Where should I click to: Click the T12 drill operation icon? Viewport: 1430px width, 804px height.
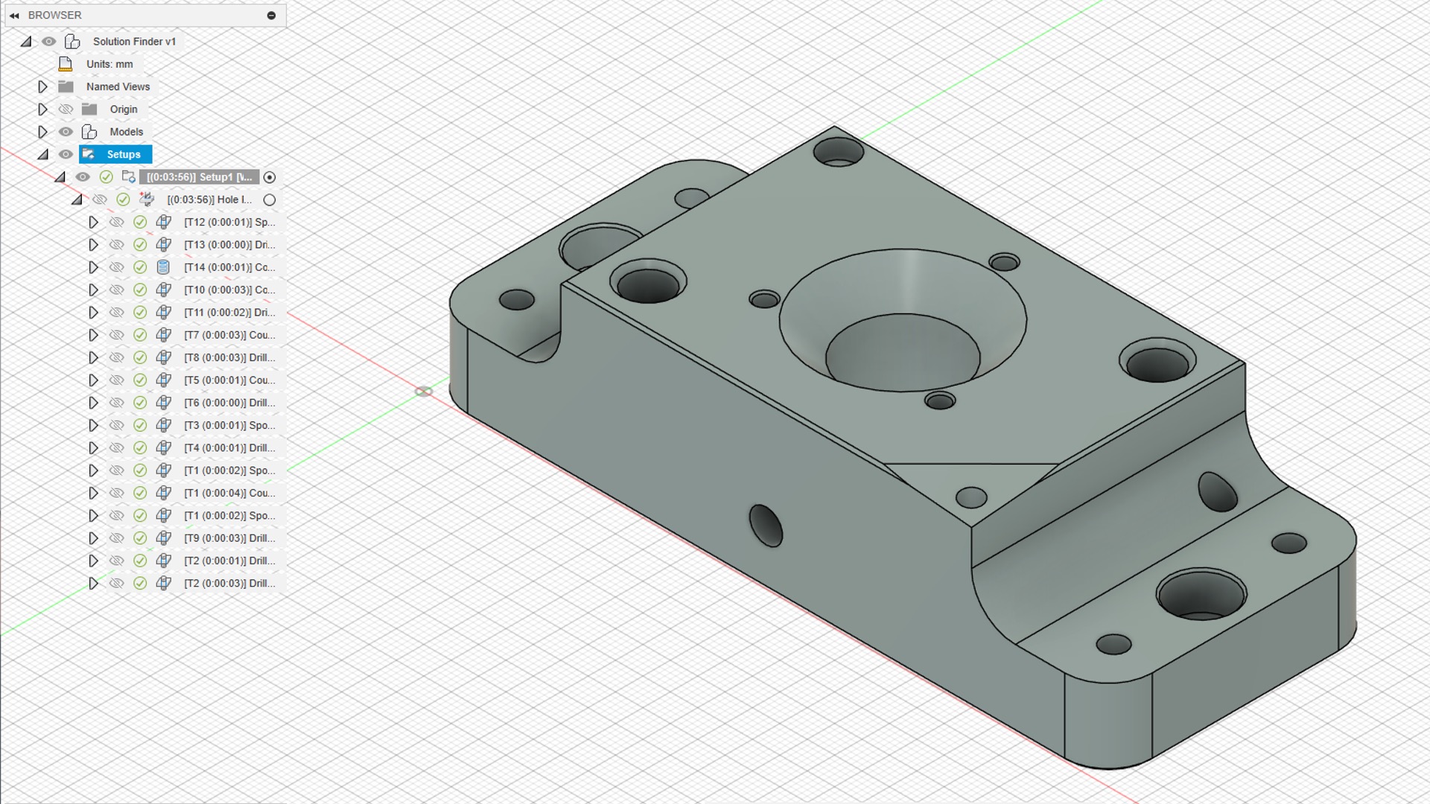(164, 222)
